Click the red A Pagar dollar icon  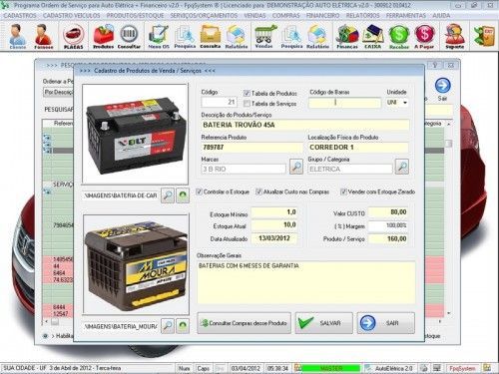[424, 37]
